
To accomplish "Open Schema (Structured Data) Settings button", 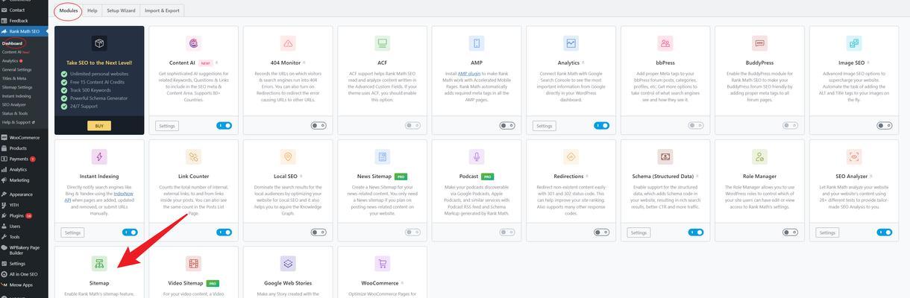I will click(638, 232).
